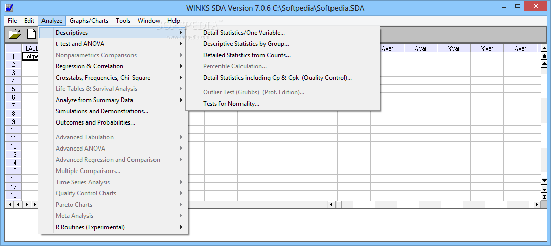Select the t-test and ANOVA menu item
Image resolution: width=551 pixels, height=246 pixels.
[x=113, y=44]
